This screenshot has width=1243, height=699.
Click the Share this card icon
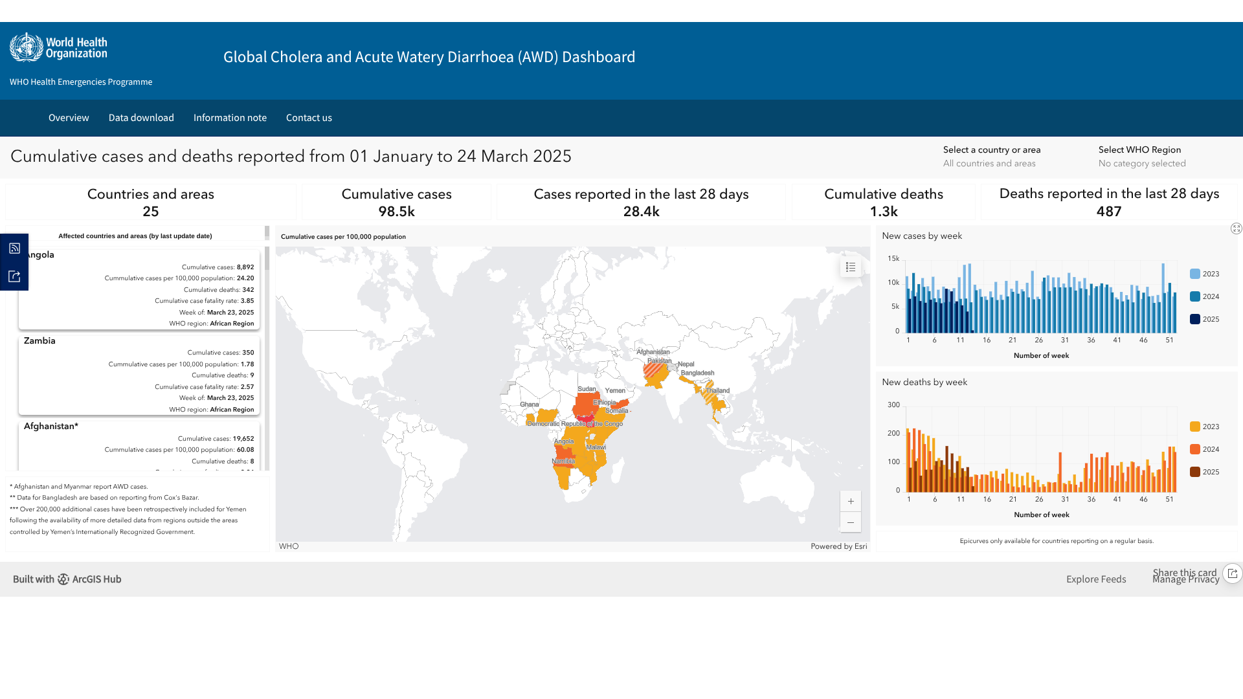[x=1232, y=573]
